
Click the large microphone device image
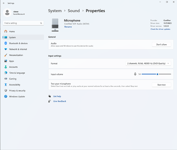click(x=55, y=25)
